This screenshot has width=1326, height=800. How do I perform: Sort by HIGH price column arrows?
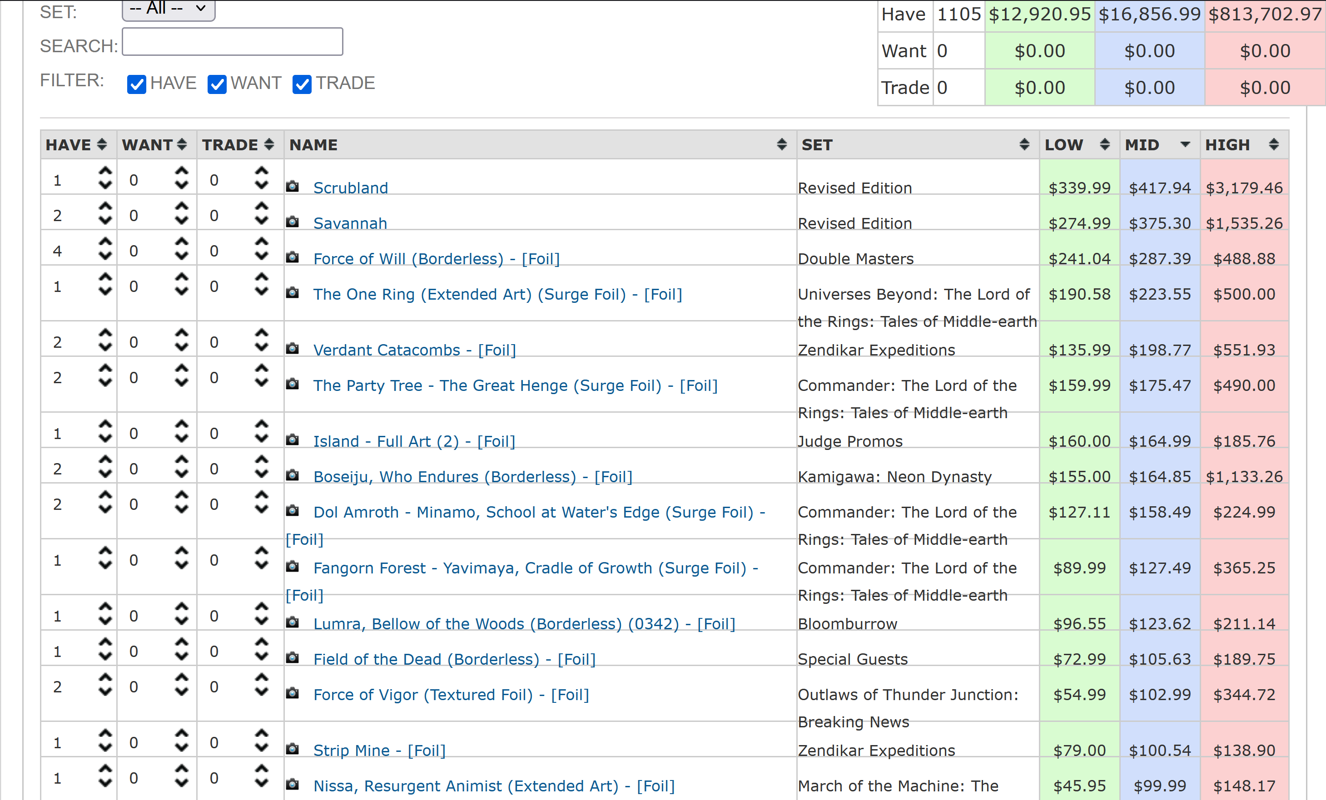1273,145
